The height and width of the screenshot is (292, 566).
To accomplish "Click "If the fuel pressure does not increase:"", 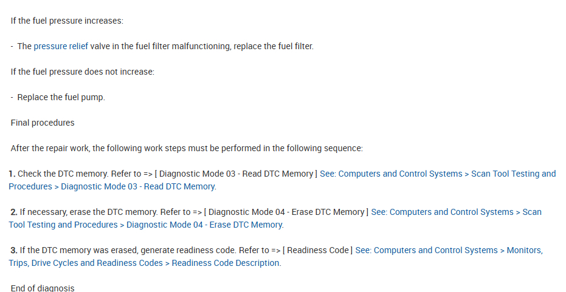I will tap(83, 72).
